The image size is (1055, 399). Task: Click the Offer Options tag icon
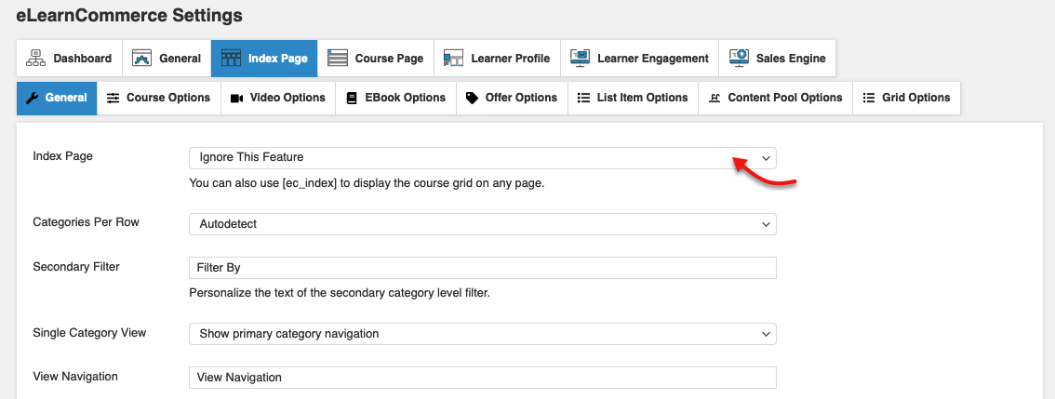(x=472, y=99)
